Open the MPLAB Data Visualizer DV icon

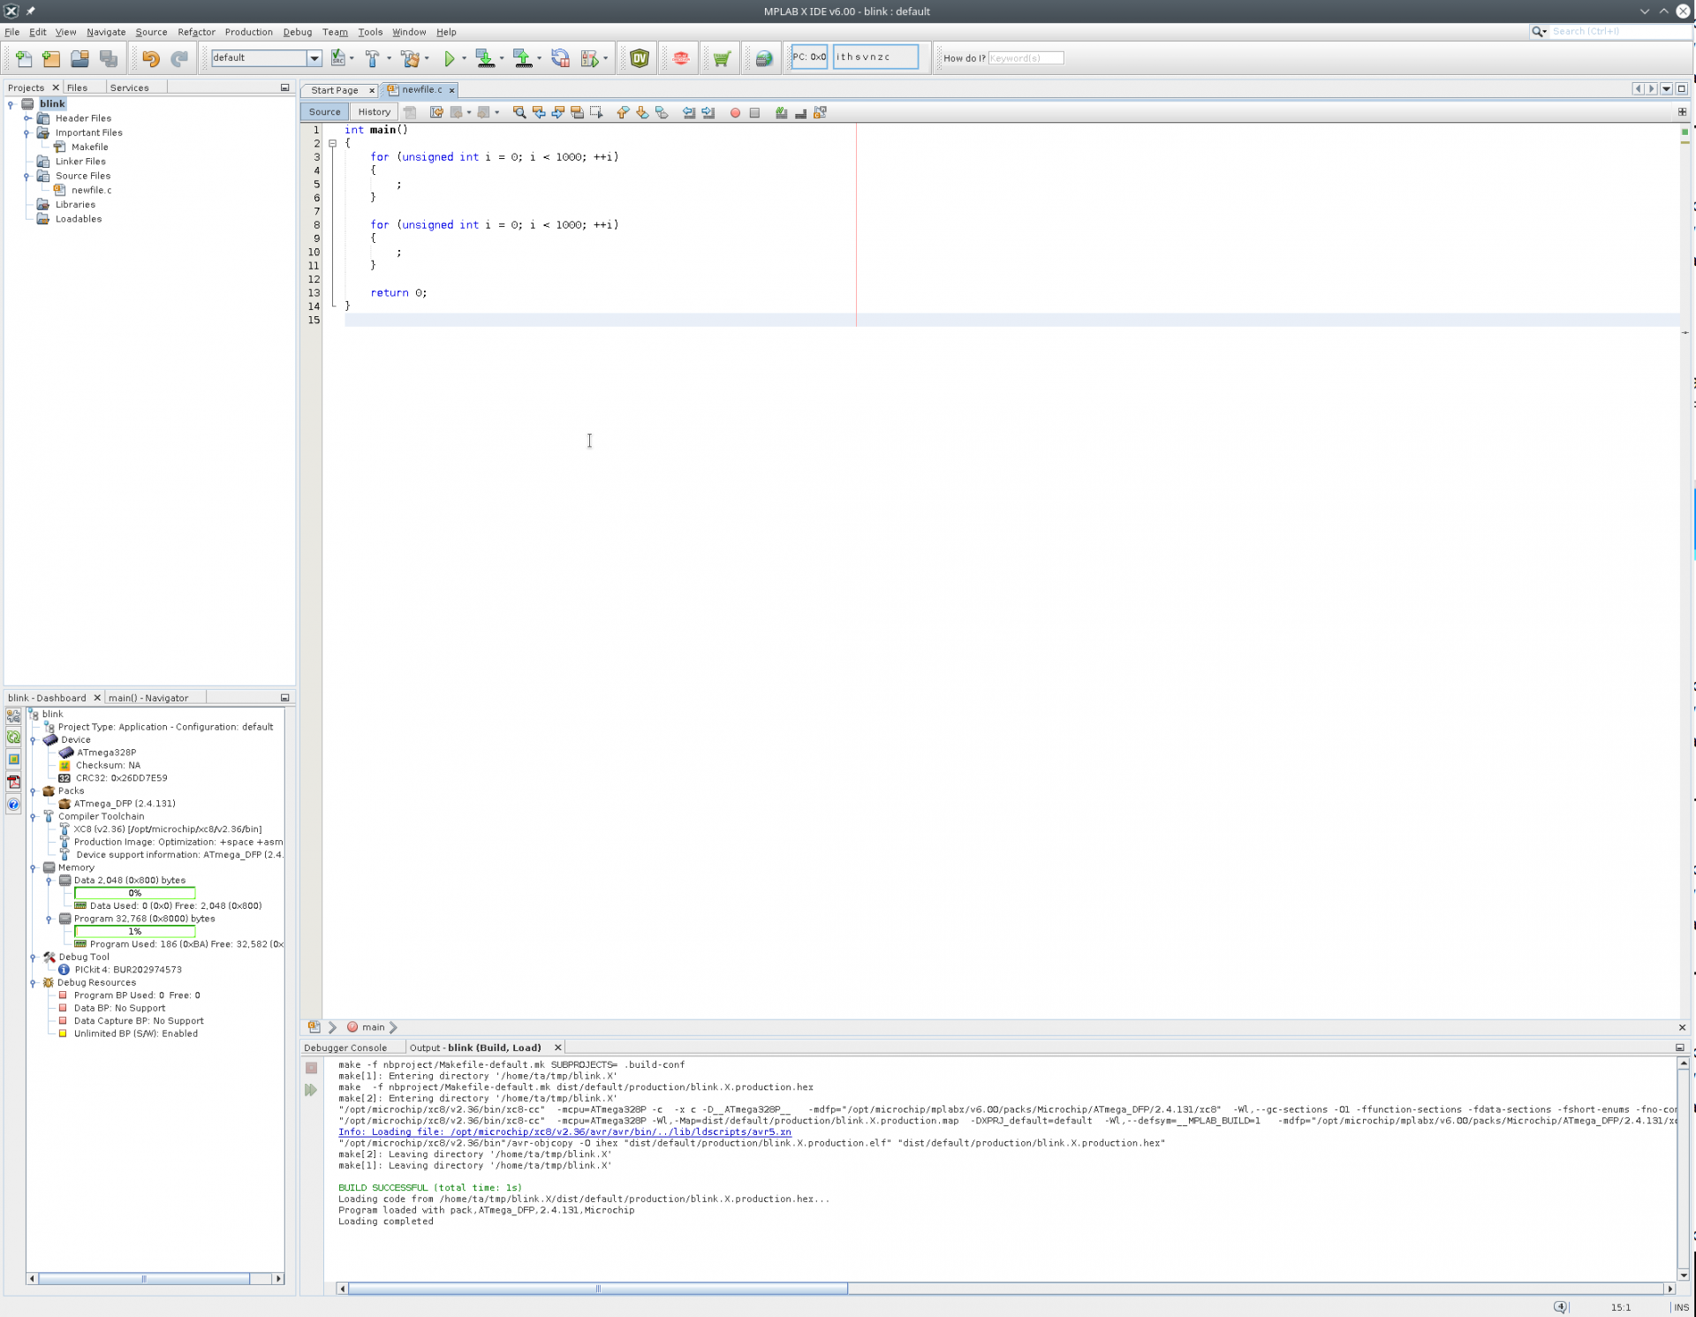[x=640, y=58]
